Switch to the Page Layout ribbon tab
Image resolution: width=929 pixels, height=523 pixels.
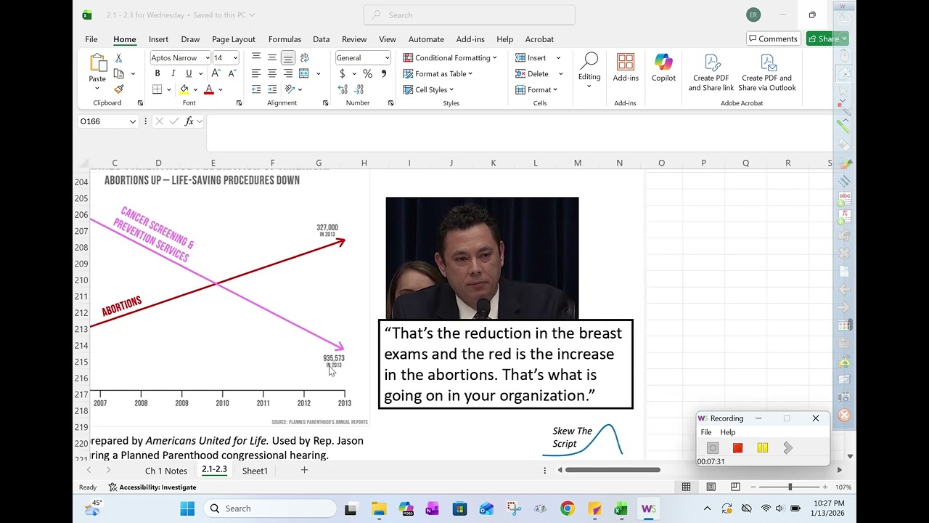(234, 39)
